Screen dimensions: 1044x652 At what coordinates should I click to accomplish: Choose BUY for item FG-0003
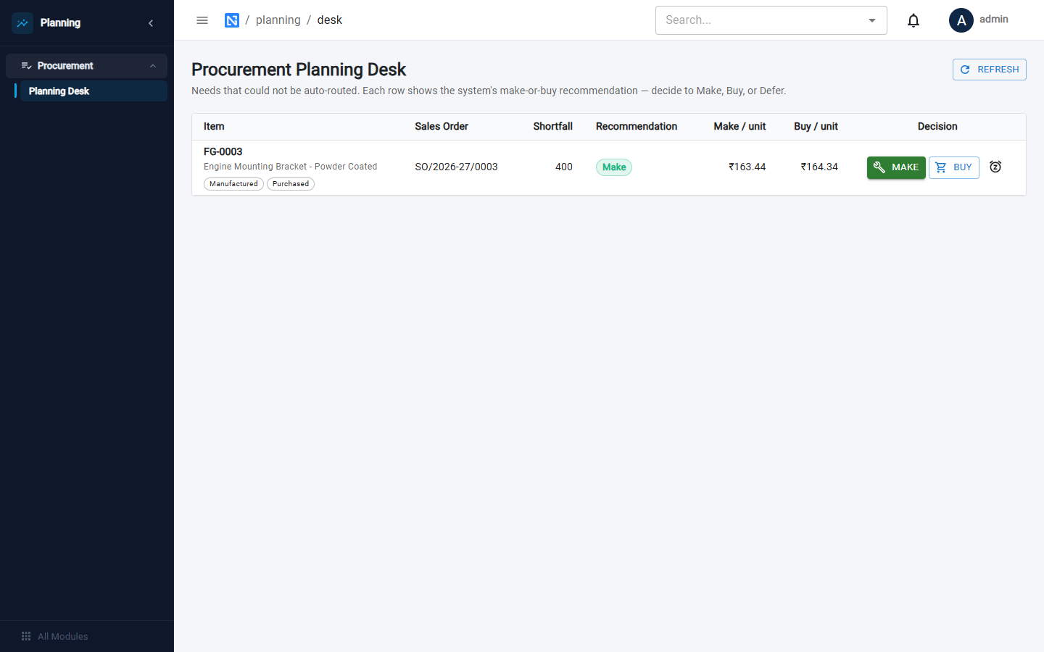[x=954, y=167]
